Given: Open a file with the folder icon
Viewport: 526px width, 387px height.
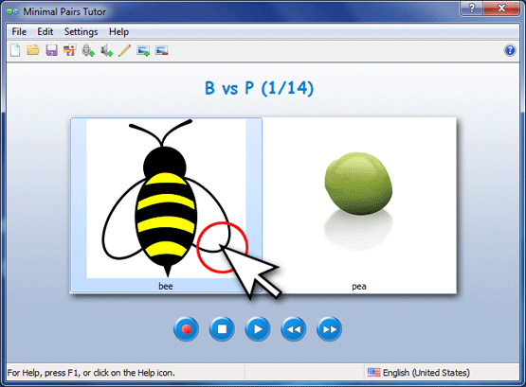Looking at the screenshot, I should [33, 50].
